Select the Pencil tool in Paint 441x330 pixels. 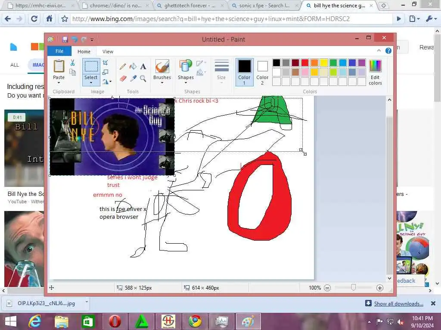(x=123, y=67)
